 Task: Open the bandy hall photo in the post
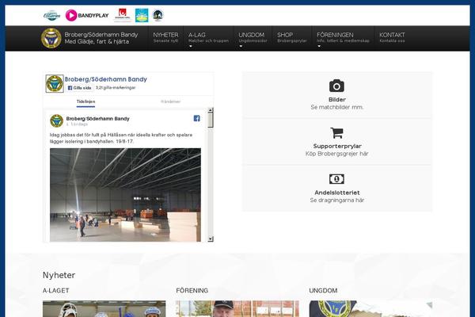point(125,195)
